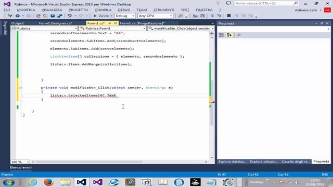Click the New Project toolbar icon
333x187 pixels.
38,16
